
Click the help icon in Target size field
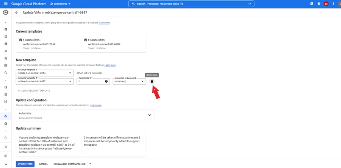(106, 81)
